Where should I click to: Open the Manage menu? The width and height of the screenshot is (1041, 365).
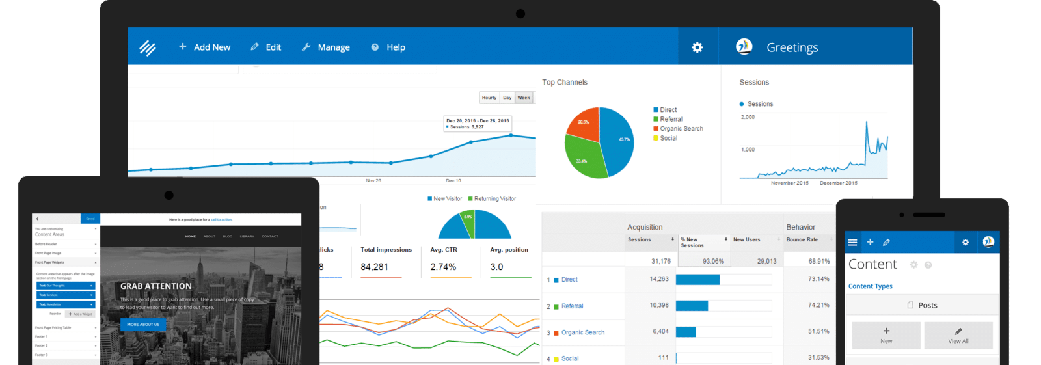tap(326, 47)
